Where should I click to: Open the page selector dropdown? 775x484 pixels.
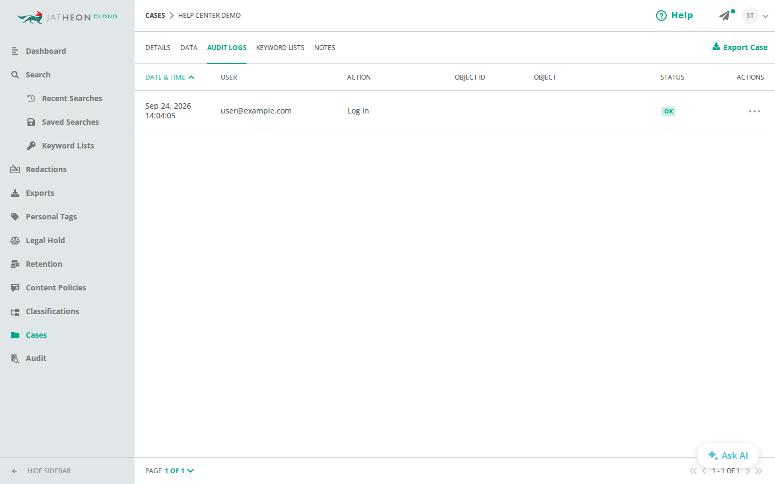(x=179, y=471)
